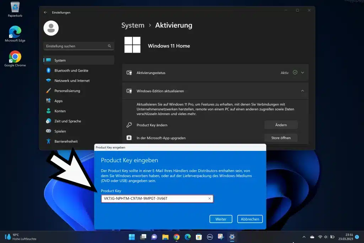Click the System breadcrumb link
The image size is (364, 243).
point(133,25)
